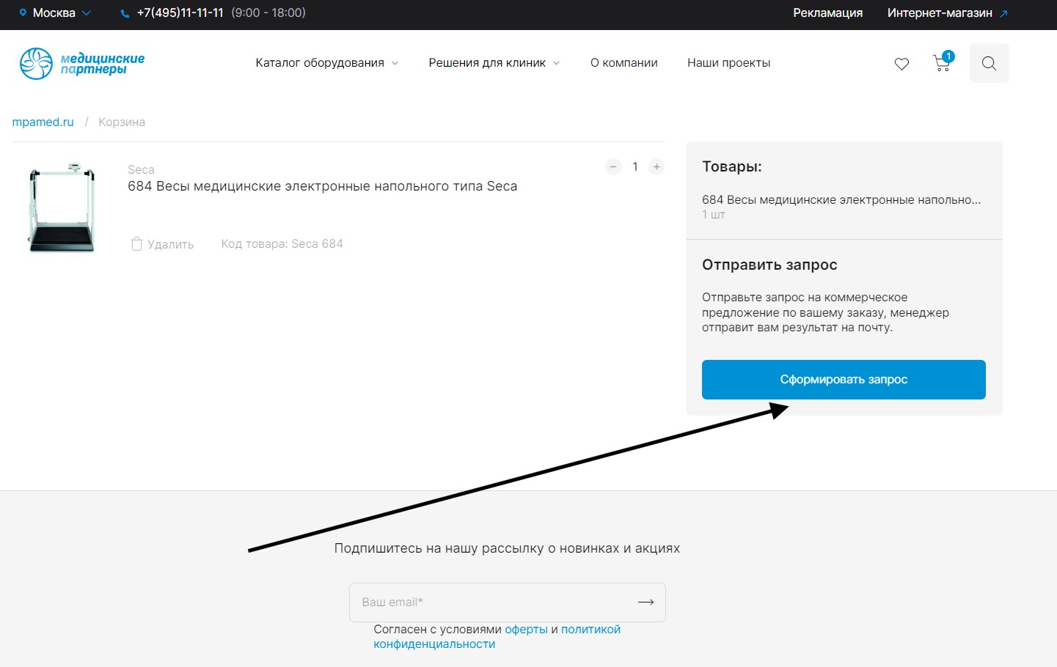
Task: Call the +7(495)11-11-11 phone number
Action: [x=180, y=12]
